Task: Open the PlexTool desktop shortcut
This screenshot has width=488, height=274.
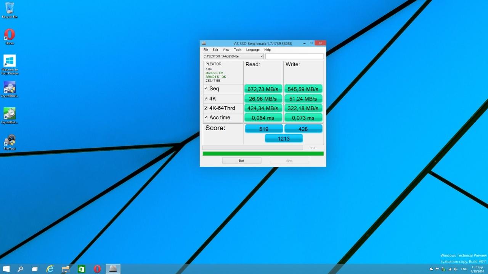Action: [x=10, y=141]
